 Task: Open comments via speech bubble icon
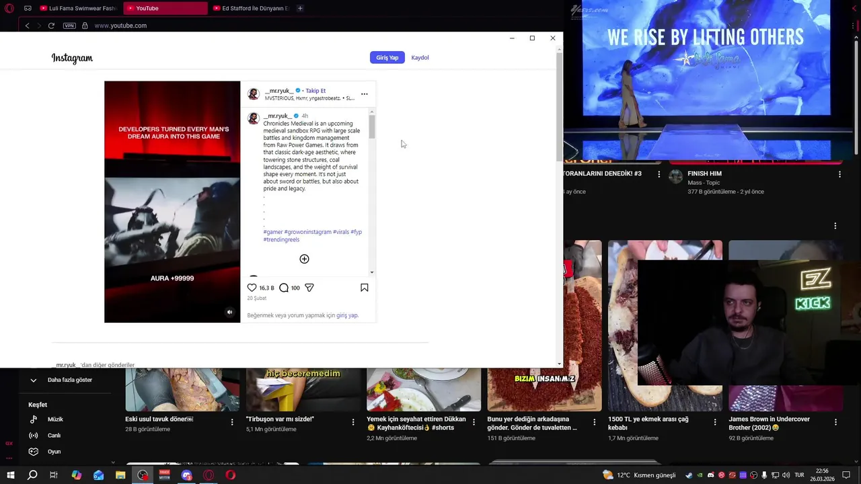pos(284,288)
